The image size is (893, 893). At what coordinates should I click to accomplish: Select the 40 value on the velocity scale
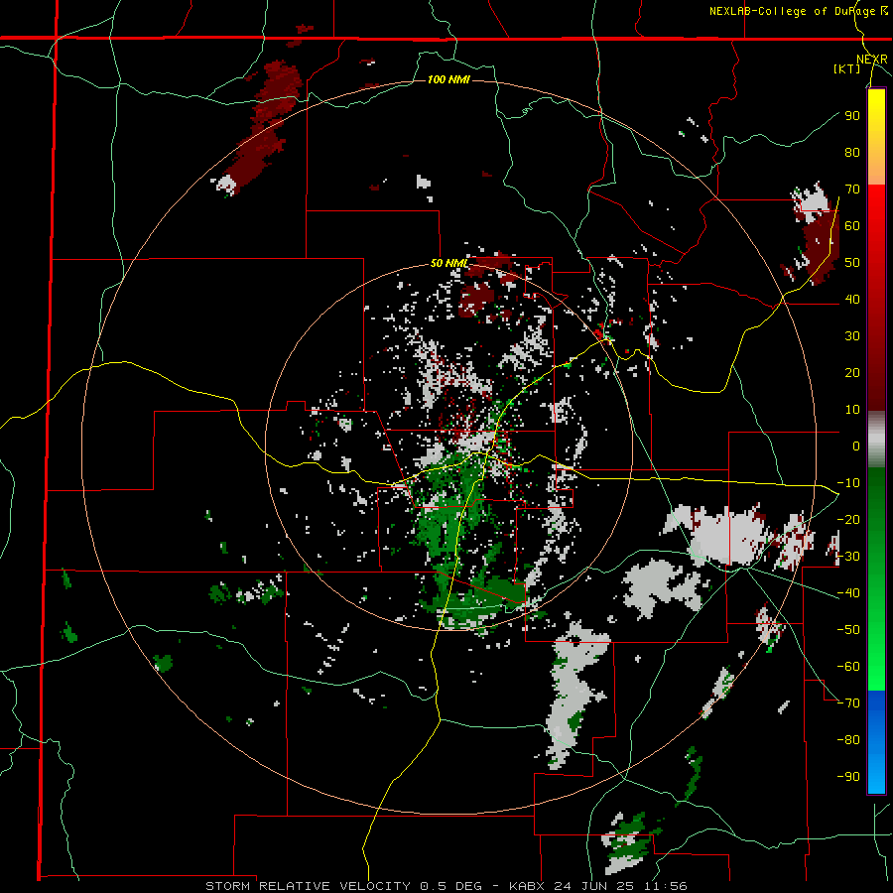[x=852, y=300]
